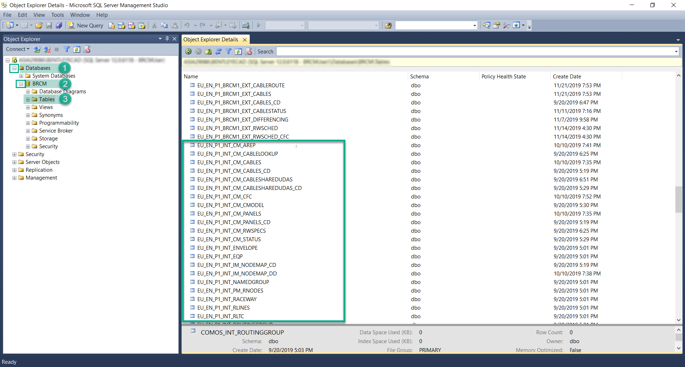Collapse the BRCM database node
Image resolution: width=685 pixels, height=367 pixels.
21,84
